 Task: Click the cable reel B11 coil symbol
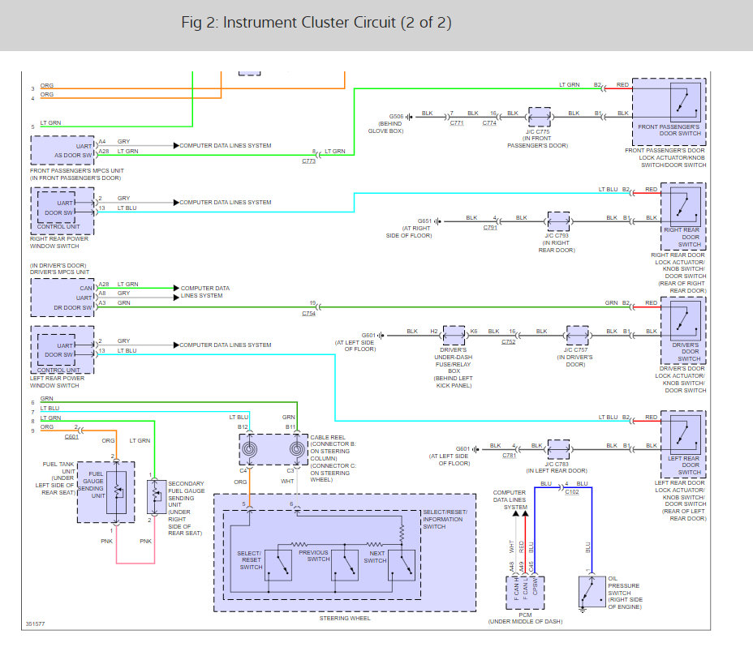[297, 449]
